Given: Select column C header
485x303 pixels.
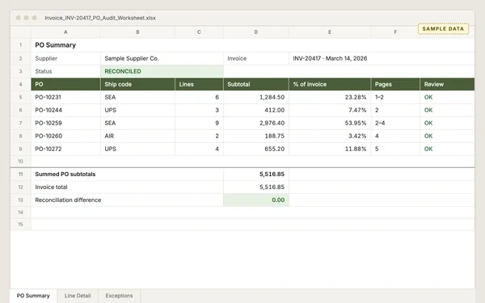Looking at the screenshot, I should pyautogui.click(x=199, y=32).
